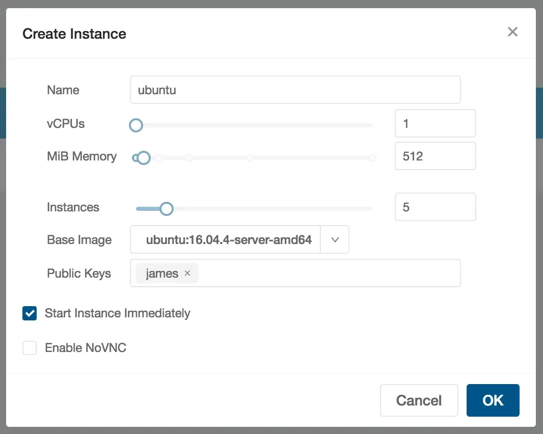Click the vCPUs slider handle
The height and width of the screenshot is (434, 543).
[x=135, y=125]
